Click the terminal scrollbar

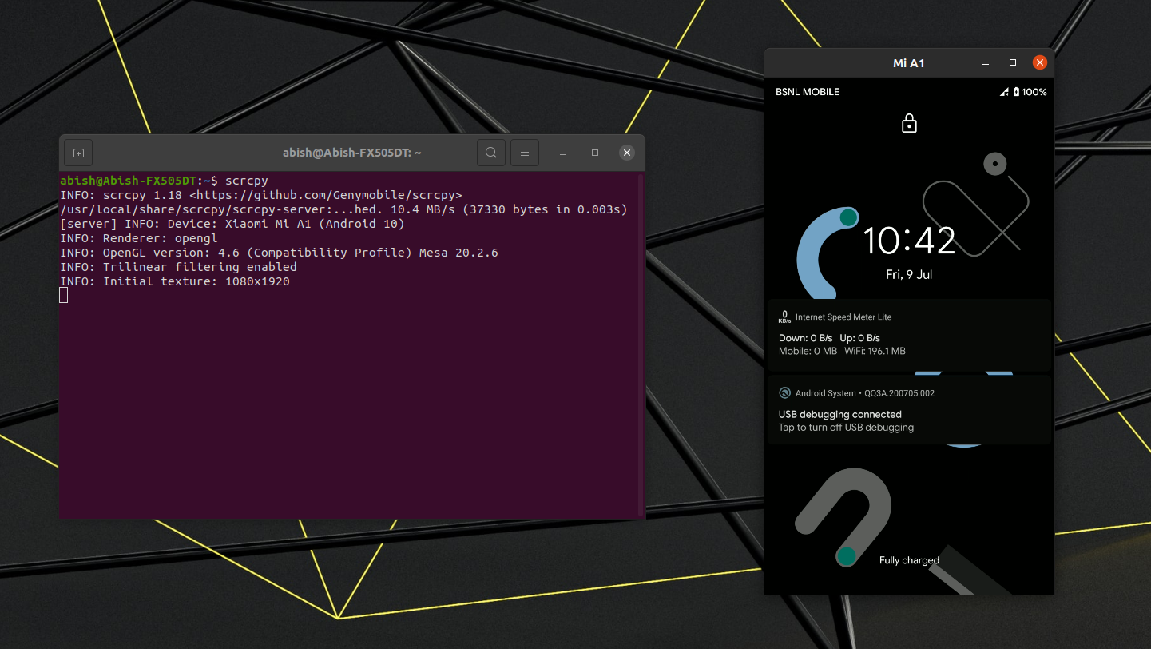[641, 345]
